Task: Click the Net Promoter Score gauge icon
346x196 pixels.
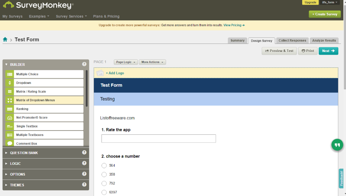Action: (10, 117)
